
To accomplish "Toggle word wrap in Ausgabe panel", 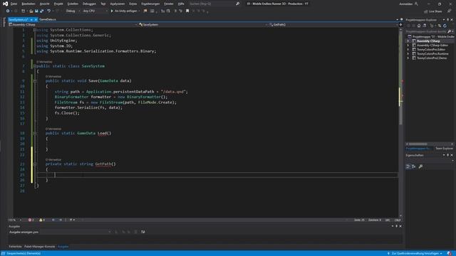I will pyautogui.click(x=142, y=232).
